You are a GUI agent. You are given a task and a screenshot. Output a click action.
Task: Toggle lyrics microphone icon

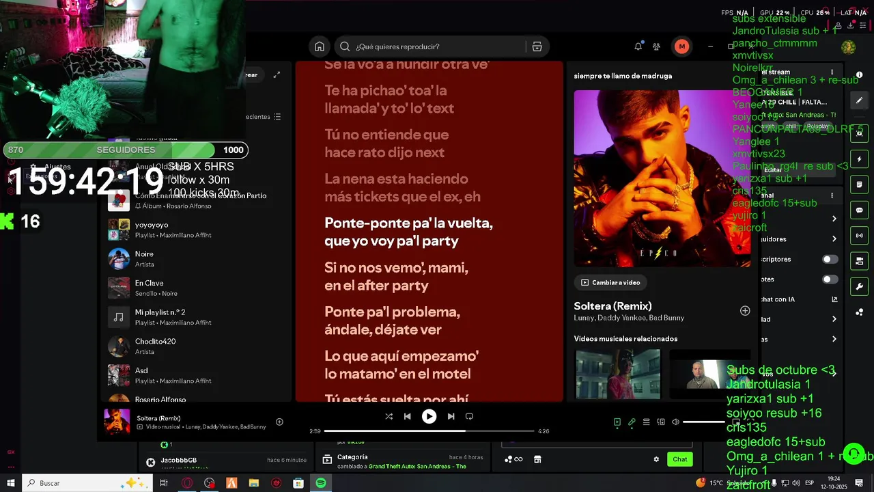point(632,422)
